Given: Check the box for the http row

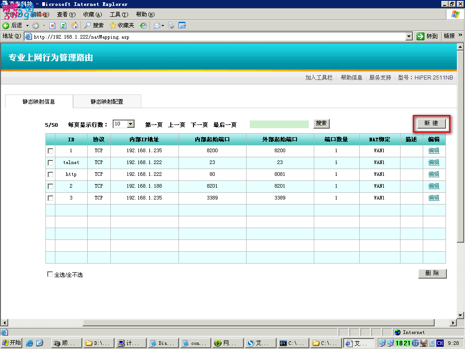Looking at the screenshot, I should [50, 174].
